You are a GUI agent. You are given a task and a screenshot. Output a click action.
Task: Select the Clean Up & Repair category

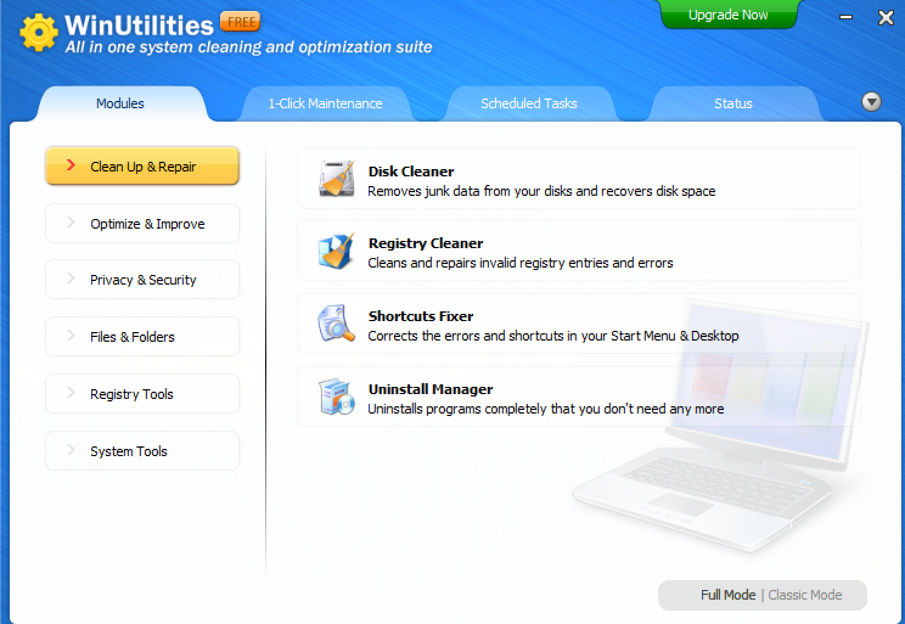(x=142, y=166)
